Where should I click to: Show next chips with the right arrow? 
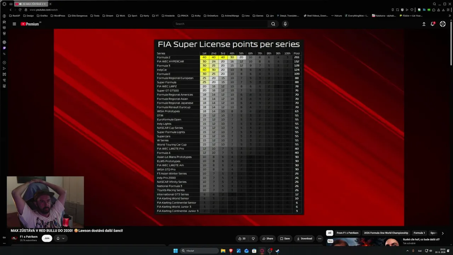[x=442, y=233]
